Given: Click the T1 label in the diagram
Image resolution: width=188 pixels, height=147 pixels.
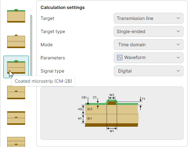Looking at the screenshot, I should [x=143, y=99].
